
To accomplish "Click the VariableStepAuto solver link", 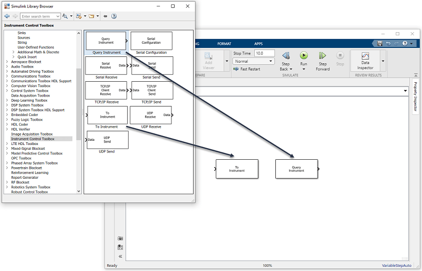I will 397,265.
